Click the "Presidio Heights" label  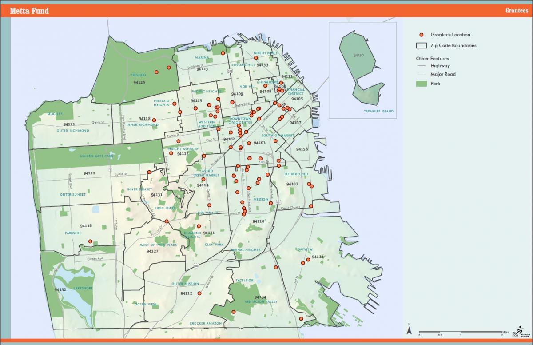162,103
